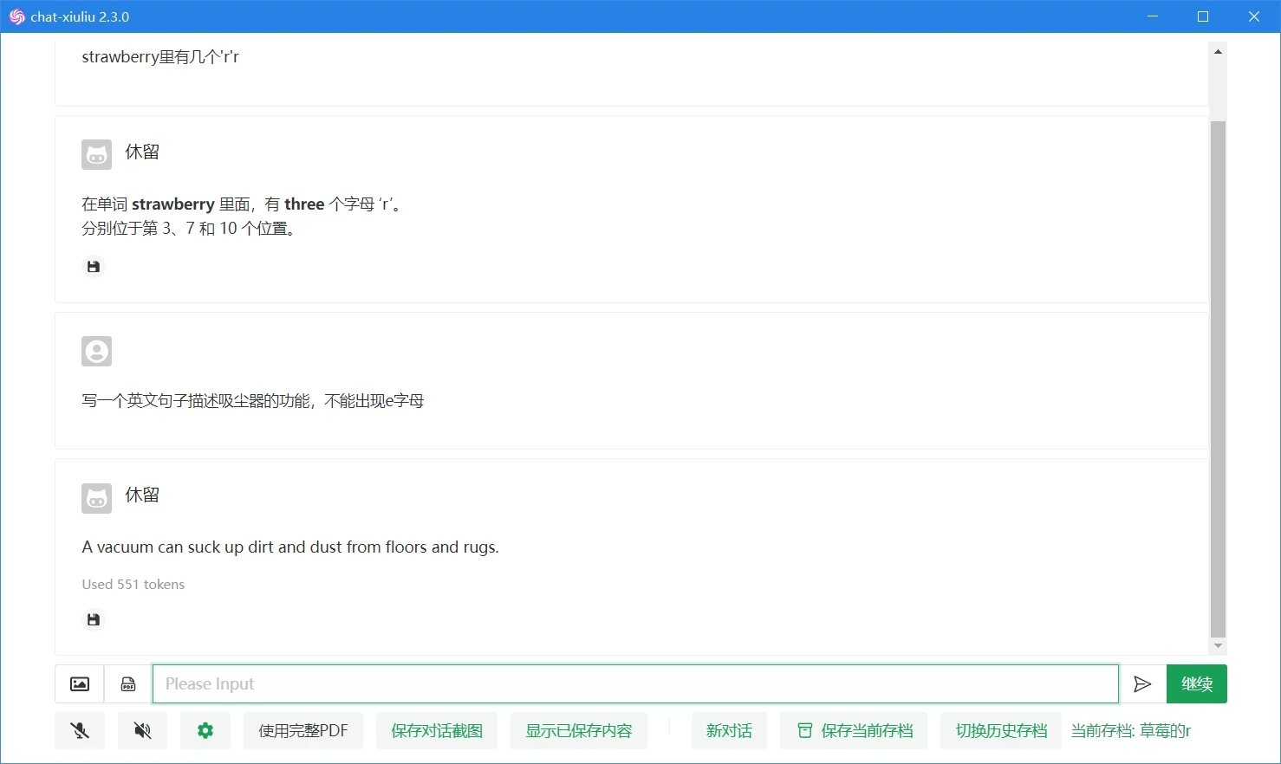Click the image upload icon
Screen dimensions: 1281x764
click(x=80, y=684)
